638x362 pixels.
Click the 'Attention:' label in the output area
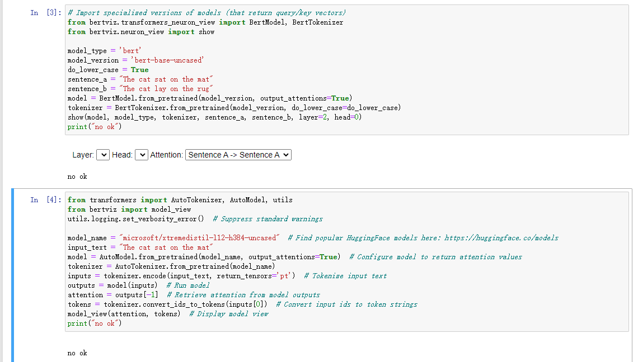[166, 155]
